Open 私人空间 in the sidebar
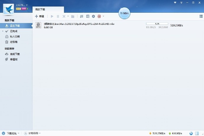Viewport: 204px width, 136px height. 14,37
